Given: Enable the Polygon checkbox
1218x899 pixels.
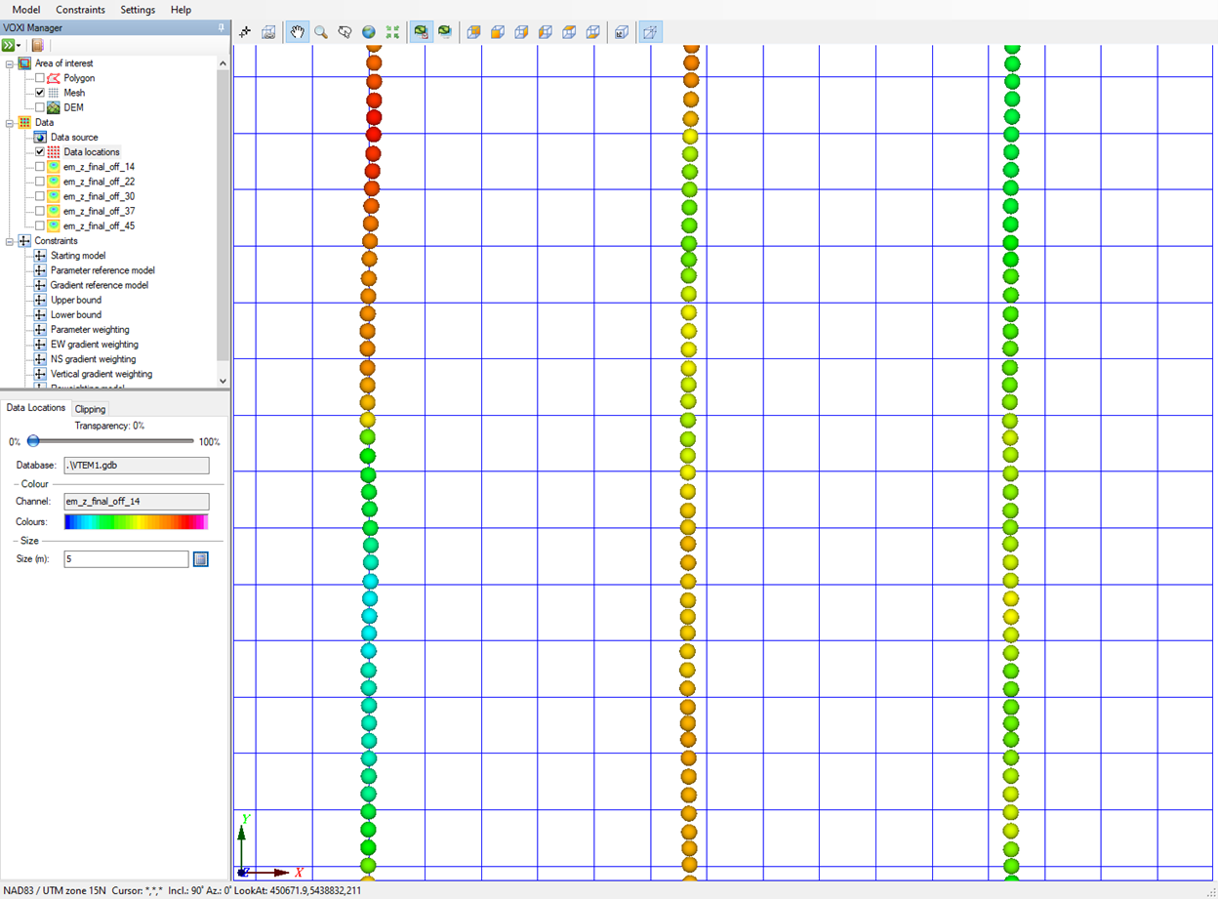Looking at the screenshot, I should [40, 78].
